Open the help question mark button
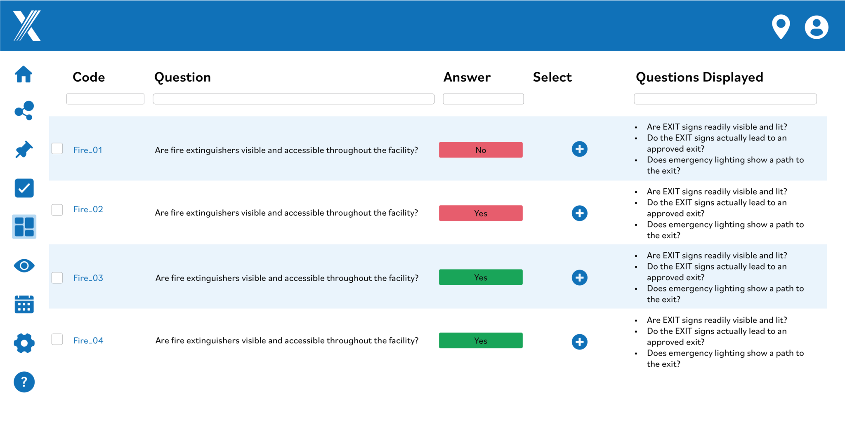The image size is (845, 441). point(24,382)
